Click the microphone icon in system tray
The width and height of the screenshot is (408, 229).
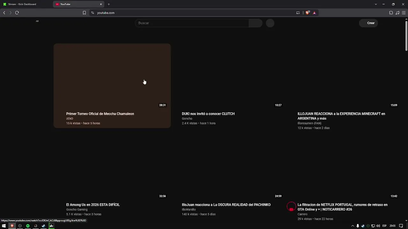point(358,226)
